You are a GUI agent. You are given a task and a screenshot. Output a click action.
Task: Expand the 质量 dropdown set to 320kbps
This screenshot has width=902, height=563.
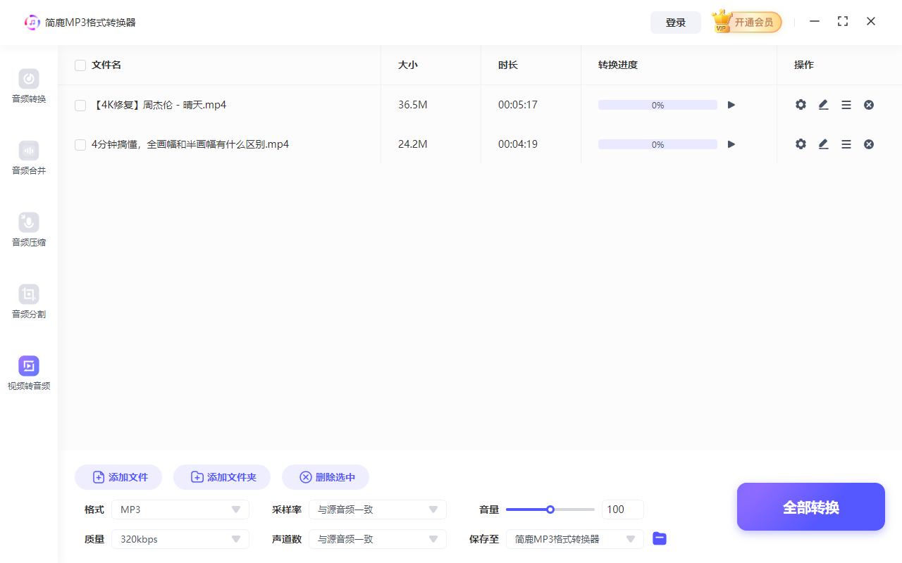click(x=180, y=538)
